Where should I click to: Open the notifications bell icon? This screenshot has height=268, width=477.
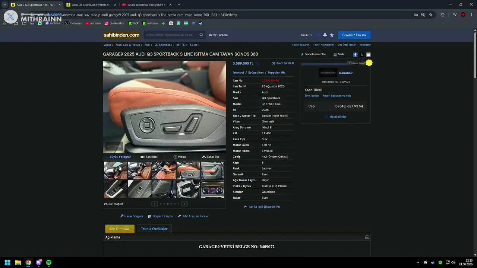tap(325, 35)
